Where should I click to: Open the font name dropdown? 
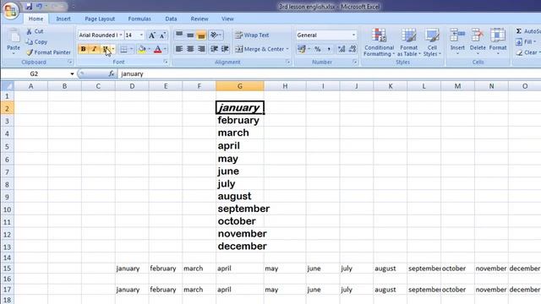[x=121, y=35]
